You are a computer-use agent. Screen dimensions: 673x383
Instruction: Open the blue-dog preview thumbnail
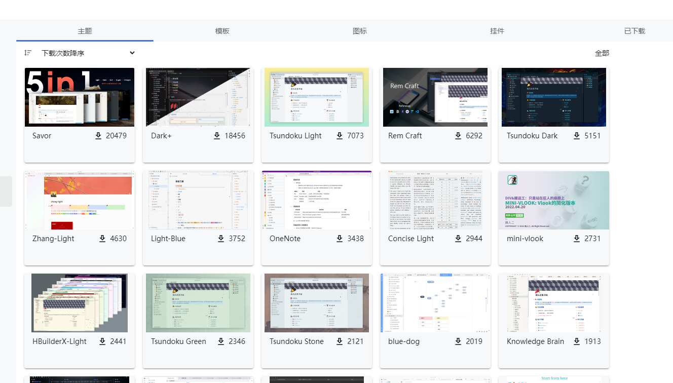[435, 303]
